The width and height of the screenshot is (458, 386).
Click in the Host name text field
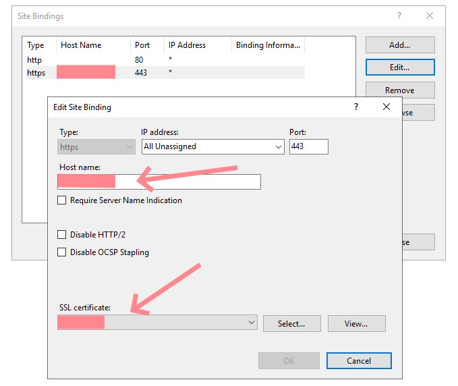click(x=189, y=182)
